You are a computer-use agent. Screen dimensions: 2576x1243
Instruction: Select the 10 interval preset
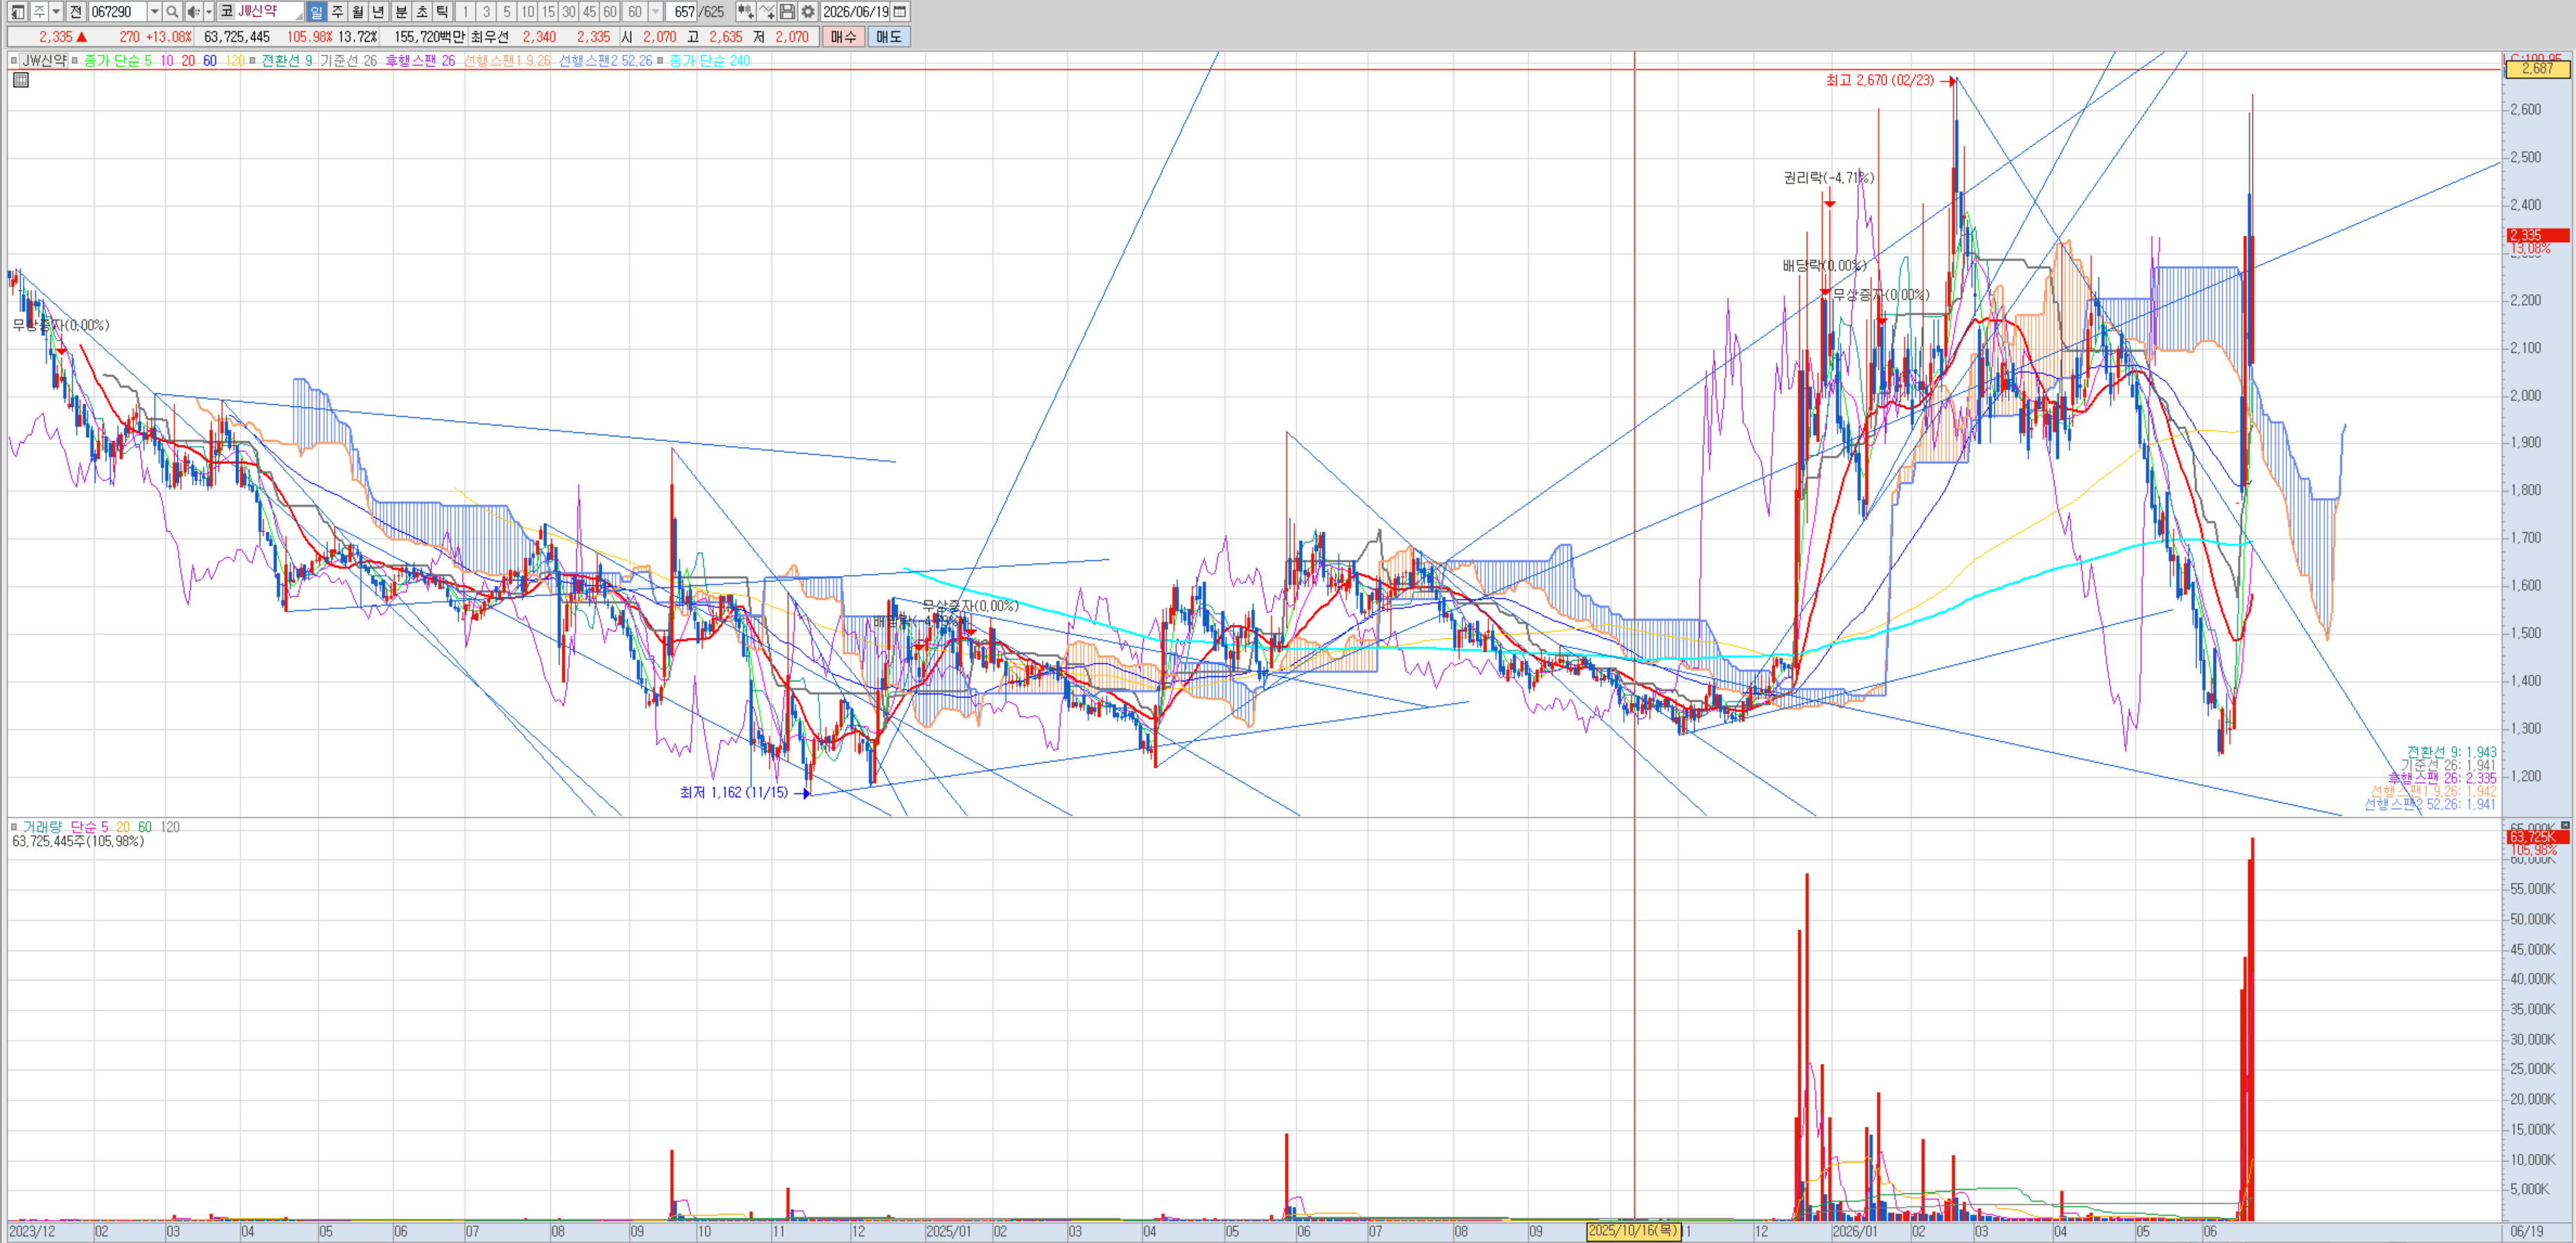click(528, 12)
